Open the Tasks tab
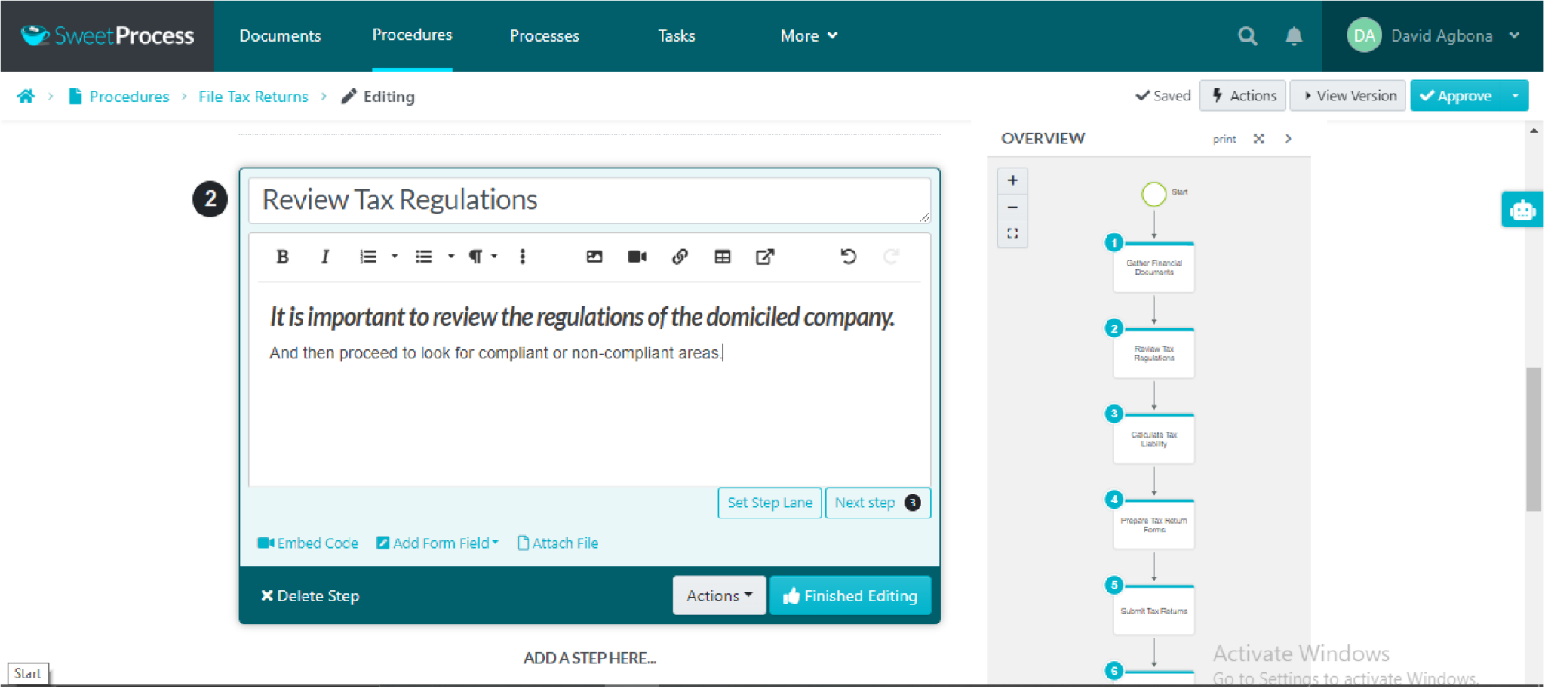1545x689 pixels. (677, 35)
